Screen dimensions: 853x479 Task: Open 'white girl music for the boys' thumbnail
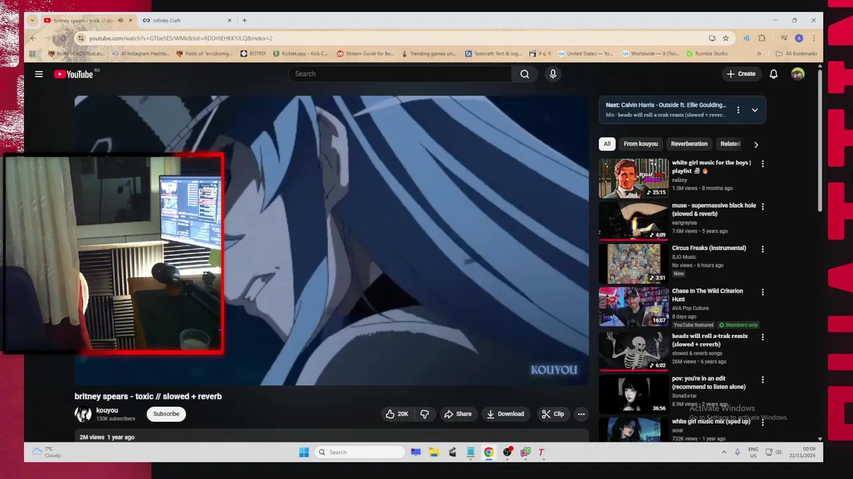tap(634, 178)
